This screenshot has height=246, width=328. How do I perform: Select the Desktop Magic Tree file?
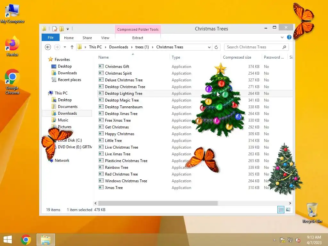click(122, 100)
